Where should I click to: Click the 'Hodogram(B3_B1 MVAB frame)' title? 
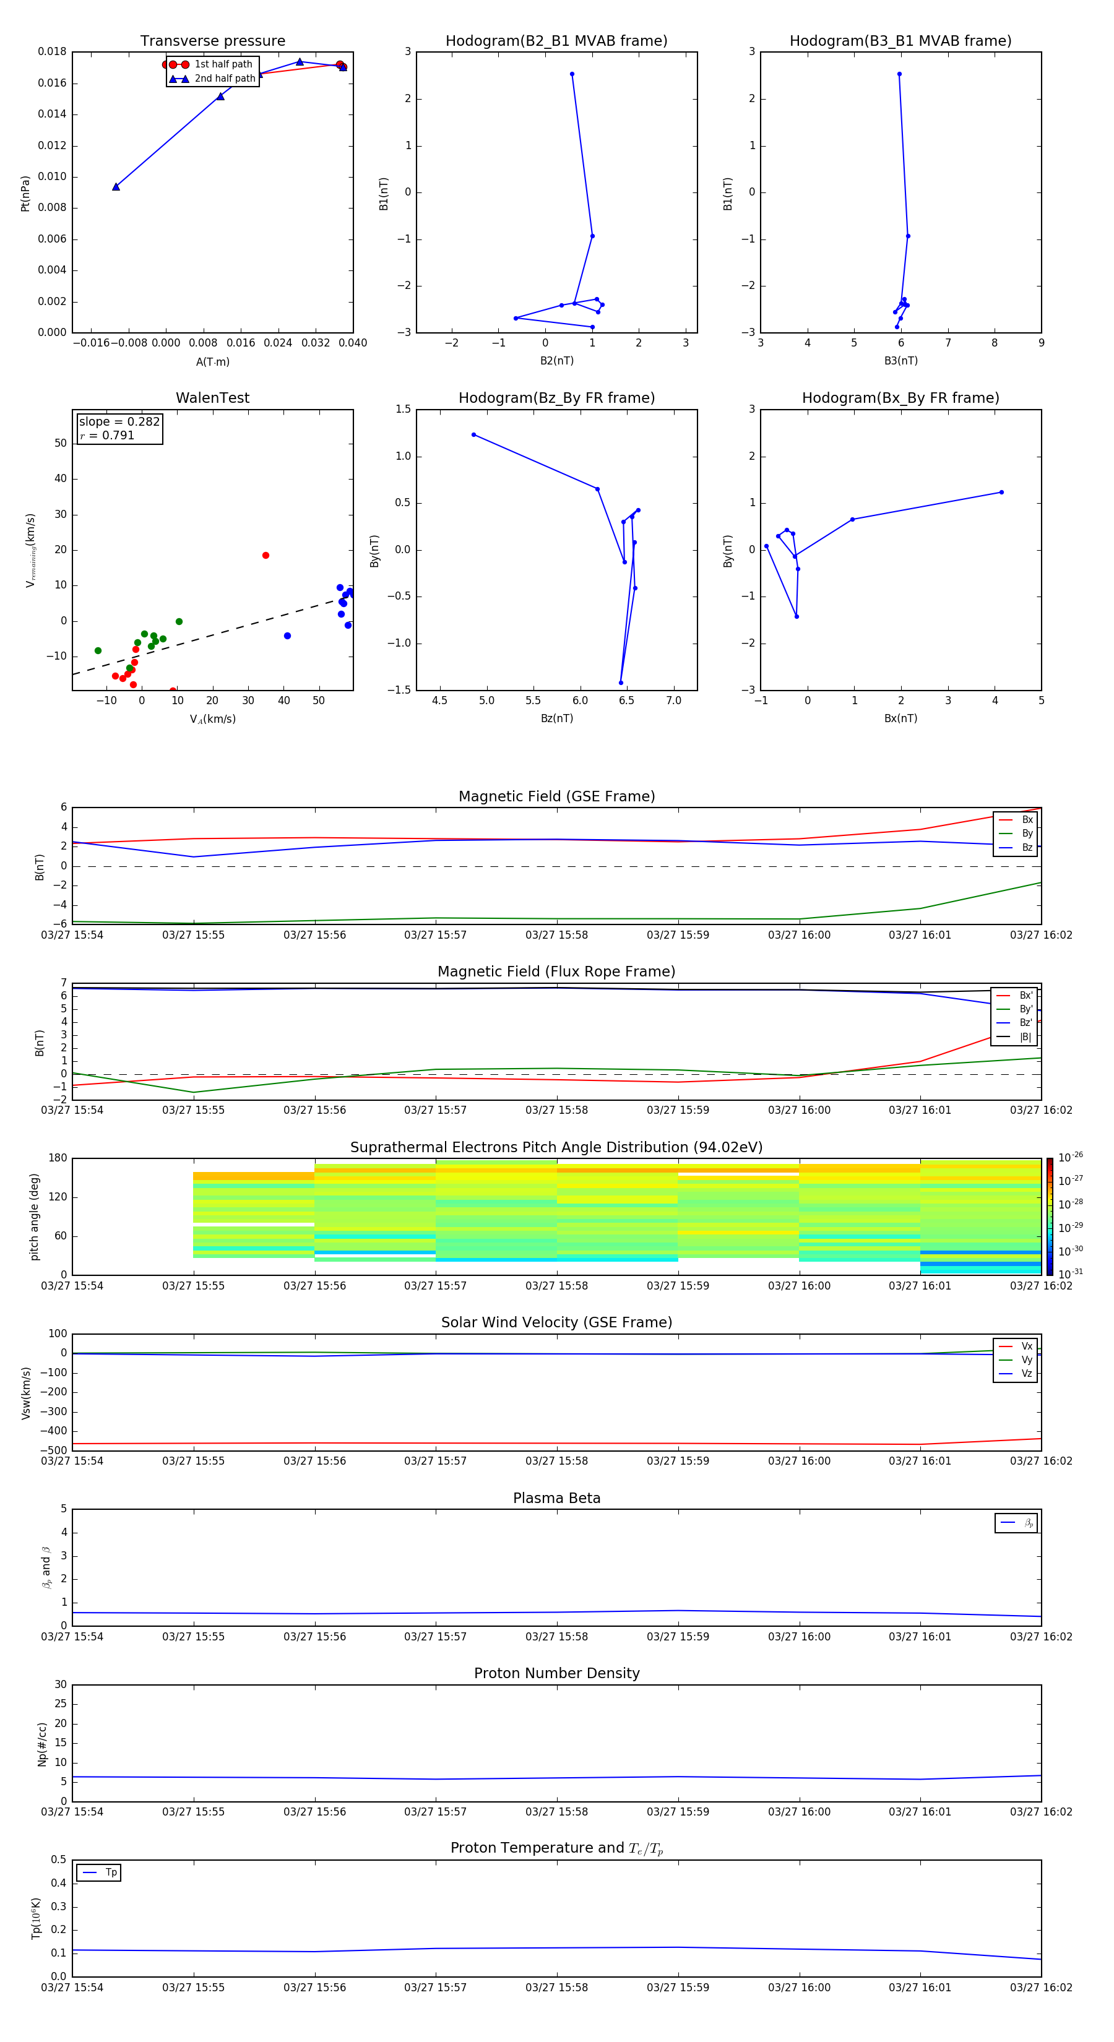click(x=900, y=41)
